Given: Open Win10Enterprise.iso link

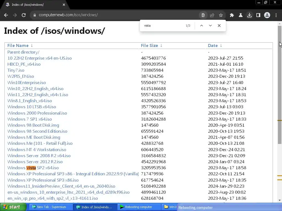Looking at the screenshot, I should tap(27, 83).
